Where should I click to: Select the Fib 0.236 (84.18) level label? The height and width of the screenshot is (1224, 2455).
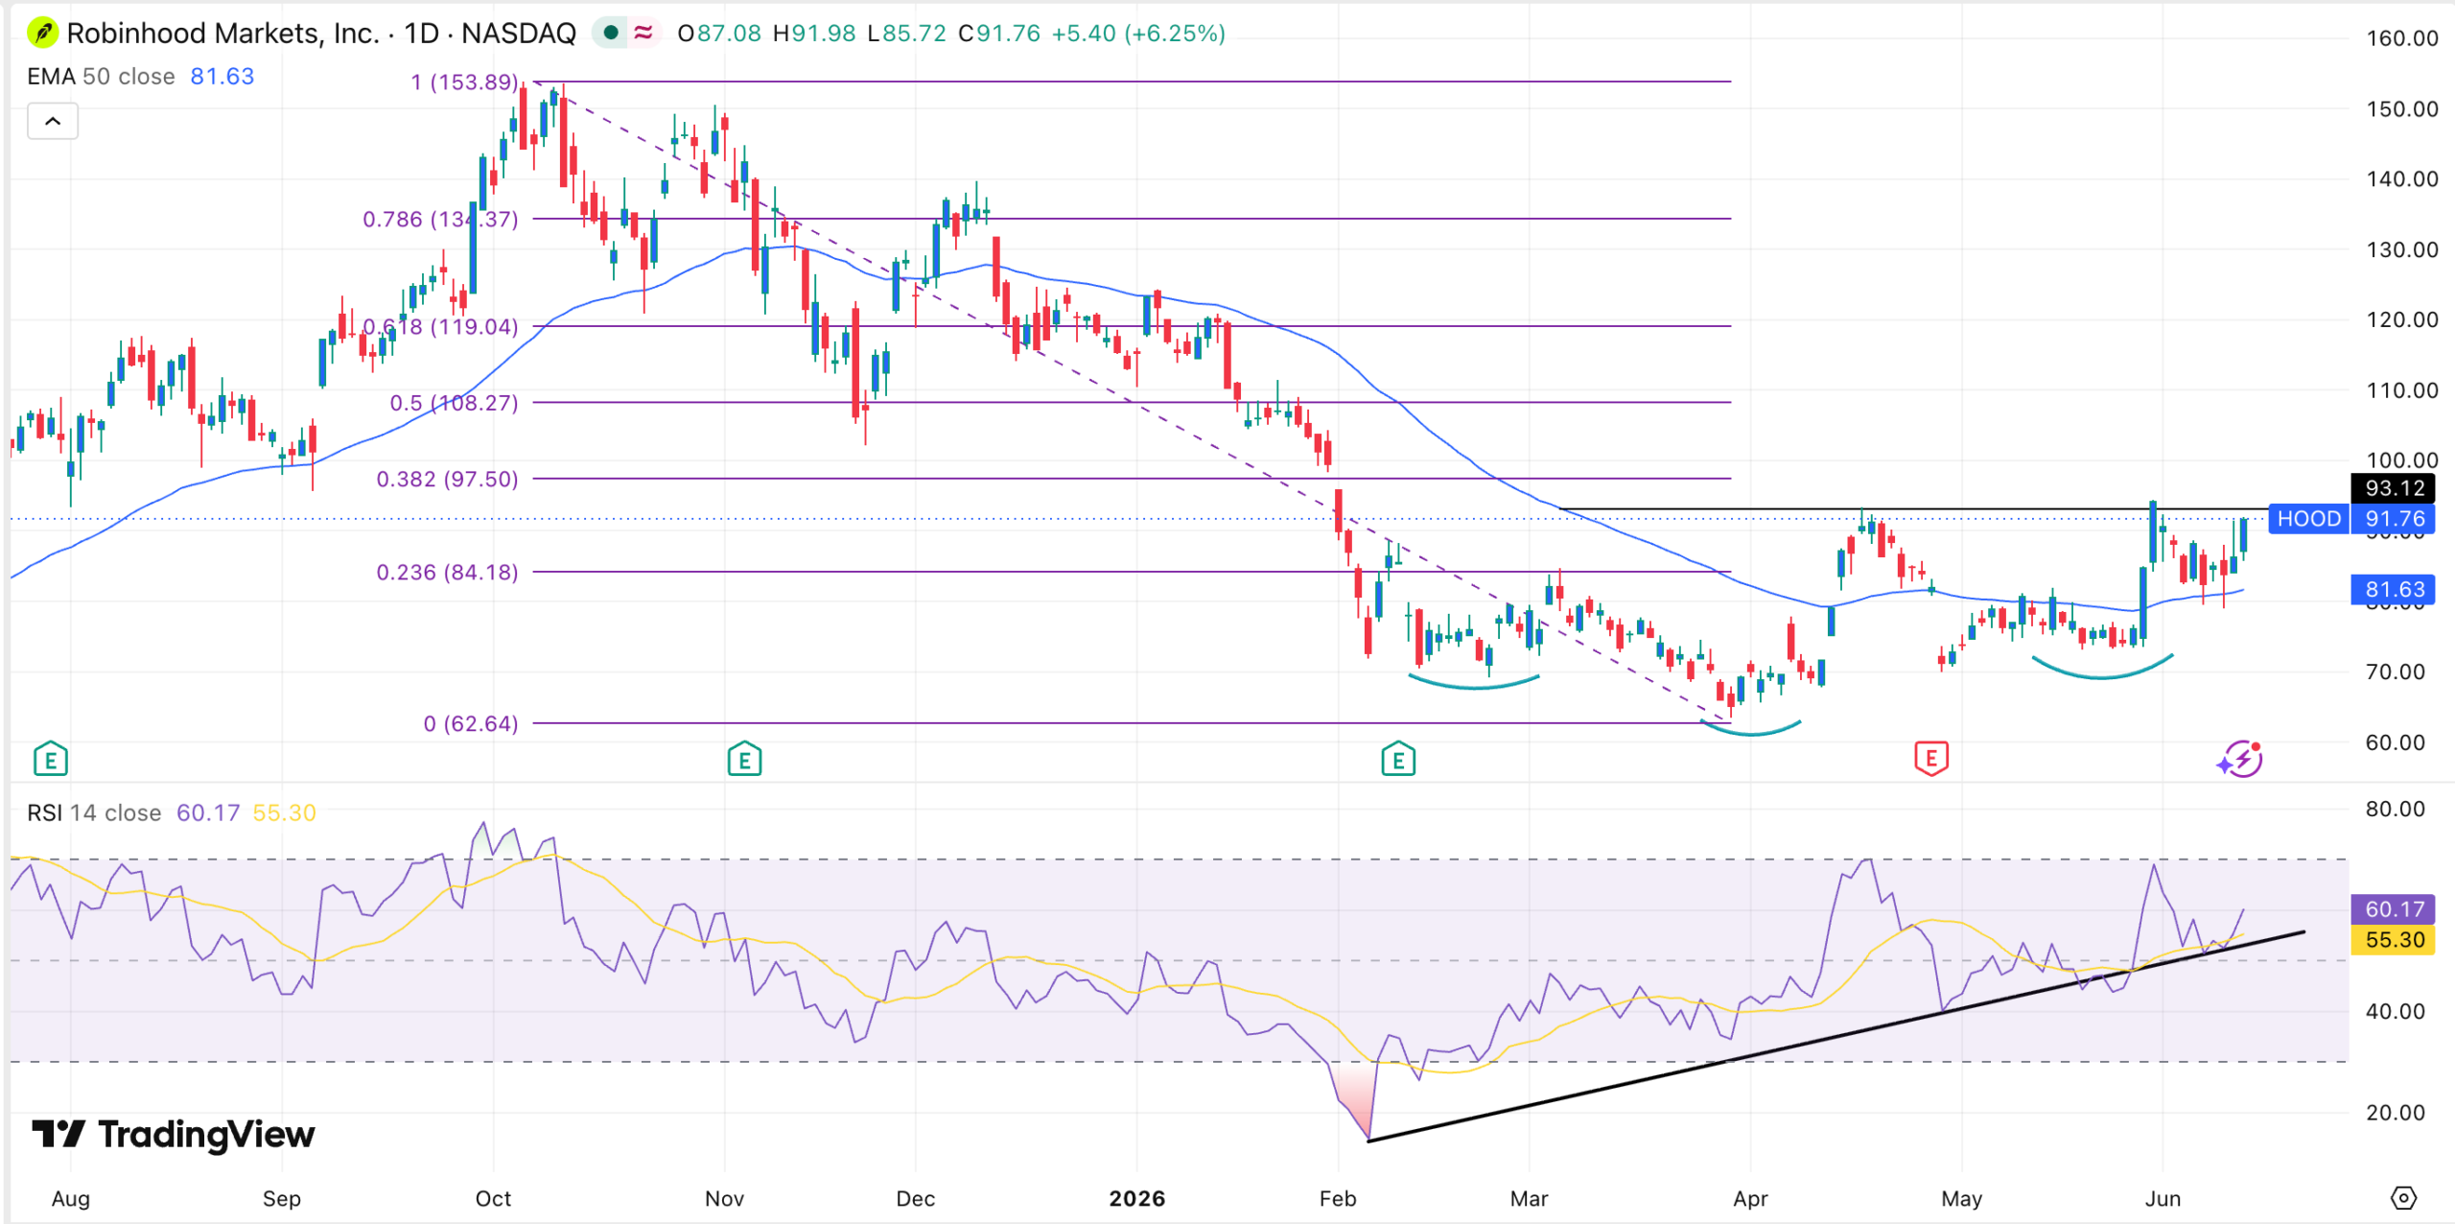[x=447, y=573]
